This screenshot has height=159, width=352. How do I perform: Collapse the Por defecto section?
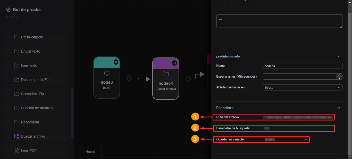[x=339, y=108]
